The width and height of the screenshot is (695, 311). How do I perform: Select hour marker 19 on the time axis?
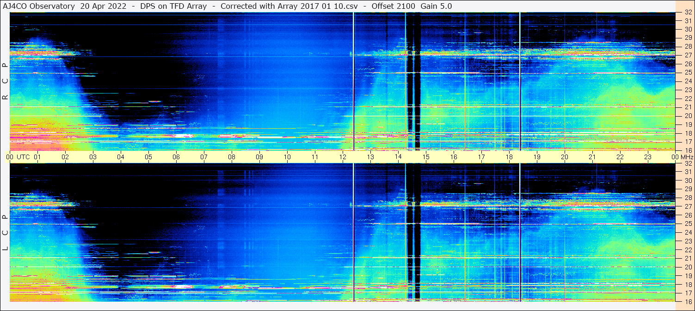pyautogui.click(x=537, y=157)
